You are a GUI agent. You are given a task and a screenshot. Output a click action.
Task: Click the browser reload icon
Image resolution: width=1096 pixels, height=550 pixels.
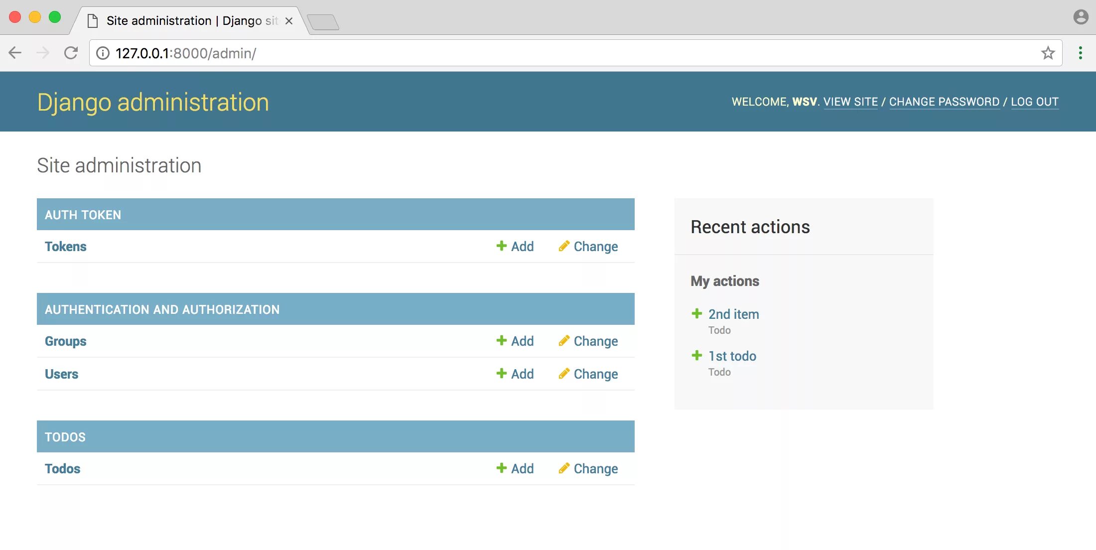71,53
